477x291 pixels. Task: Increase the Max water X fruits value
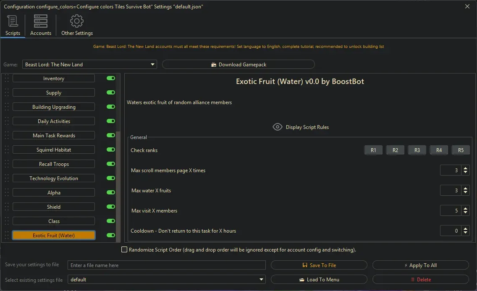coord(465,189)
